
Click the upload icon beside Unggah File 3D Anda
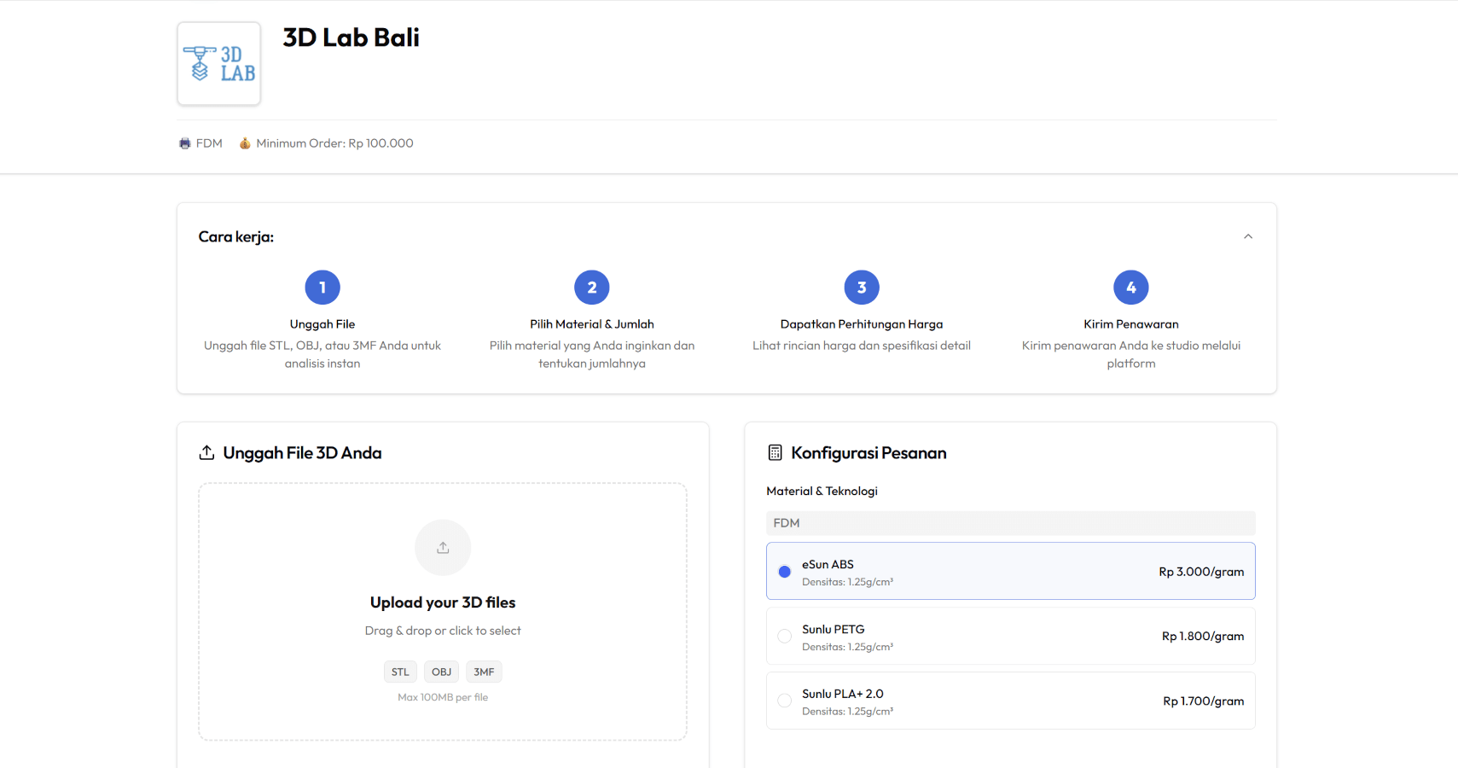(205, 452)
